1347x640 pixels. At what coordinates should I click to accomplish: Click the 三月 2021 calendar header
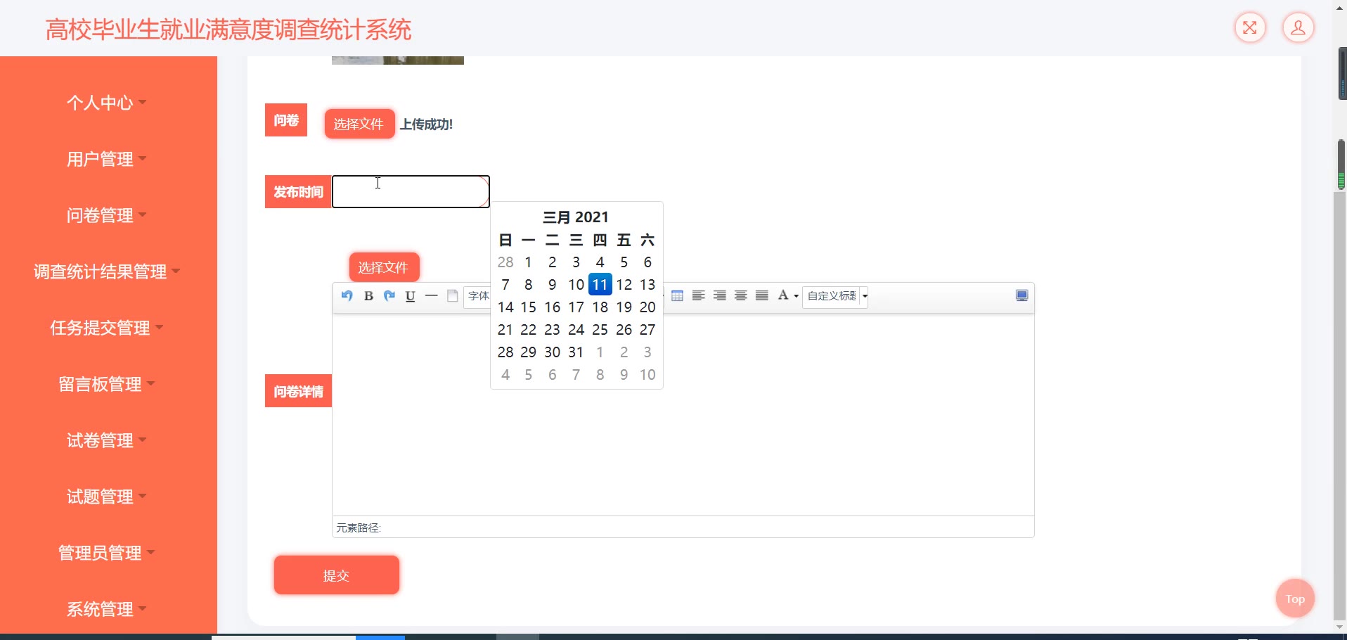[576, 217]
